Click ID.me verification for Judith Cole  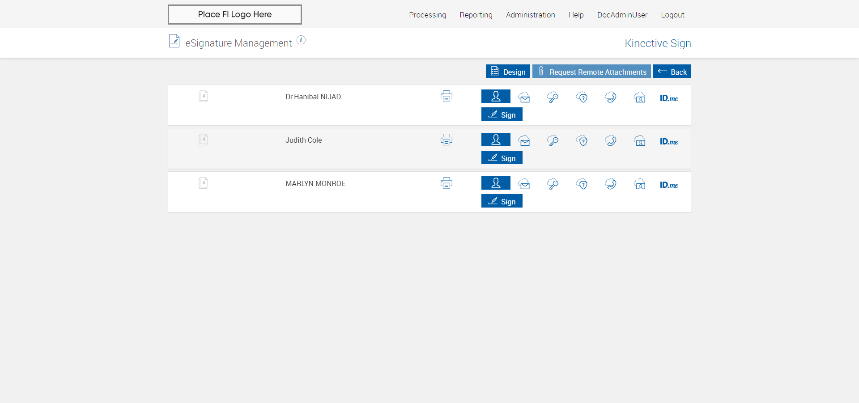pyautogui.click(x=668, y=141)
